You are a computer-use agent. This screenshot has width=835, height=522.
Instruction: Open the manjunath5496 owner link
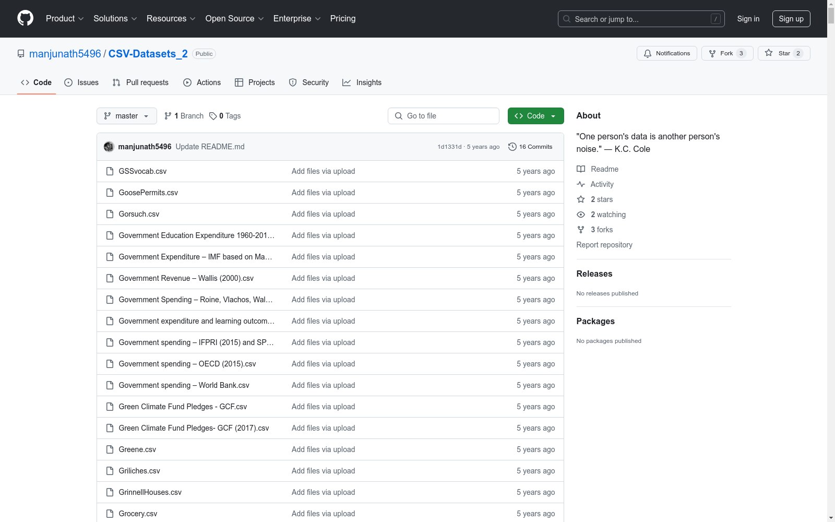pos(65,54)
